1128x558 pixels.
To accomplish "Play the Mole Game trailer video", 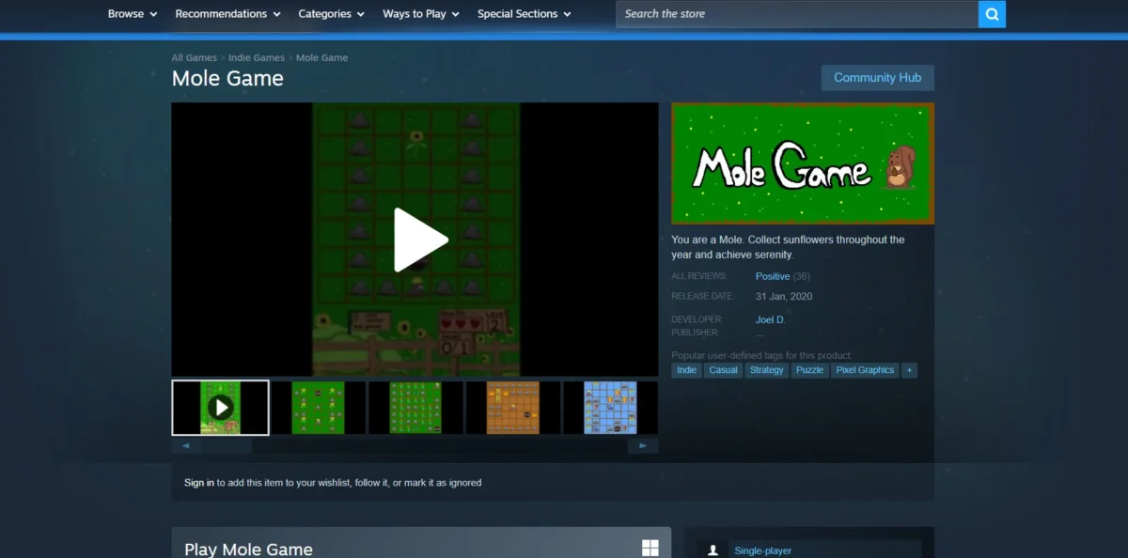I will coord(420,240).
